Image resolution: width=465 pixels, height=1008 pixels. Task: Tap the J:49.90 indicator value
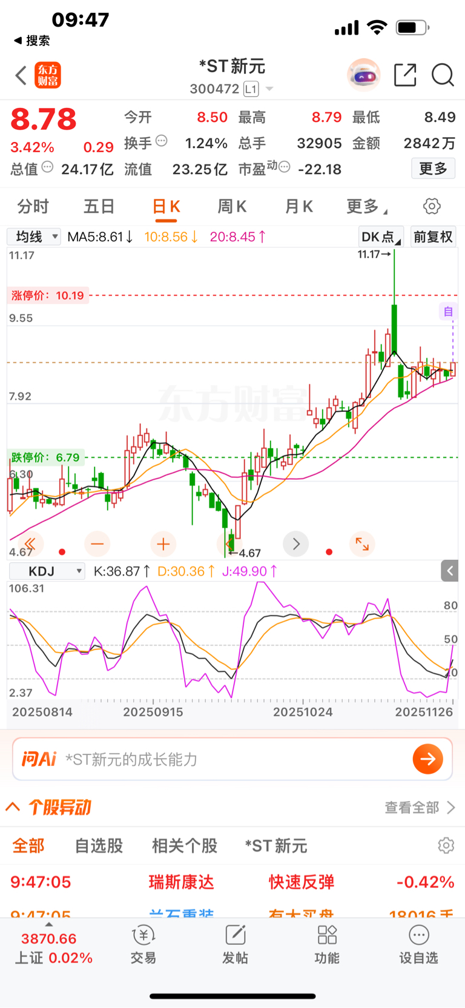click(x=250, y=571)
